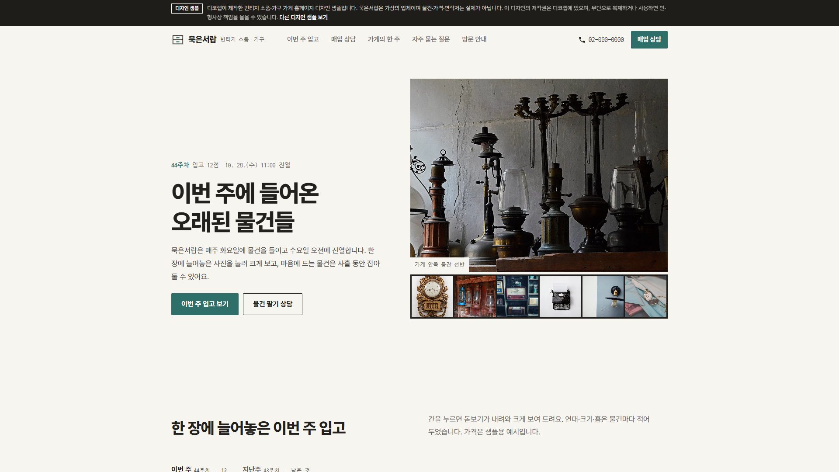The image size is (839, 472).
Task: Click the 디자인 샘플 badge
Action: [x=187, y=8]
